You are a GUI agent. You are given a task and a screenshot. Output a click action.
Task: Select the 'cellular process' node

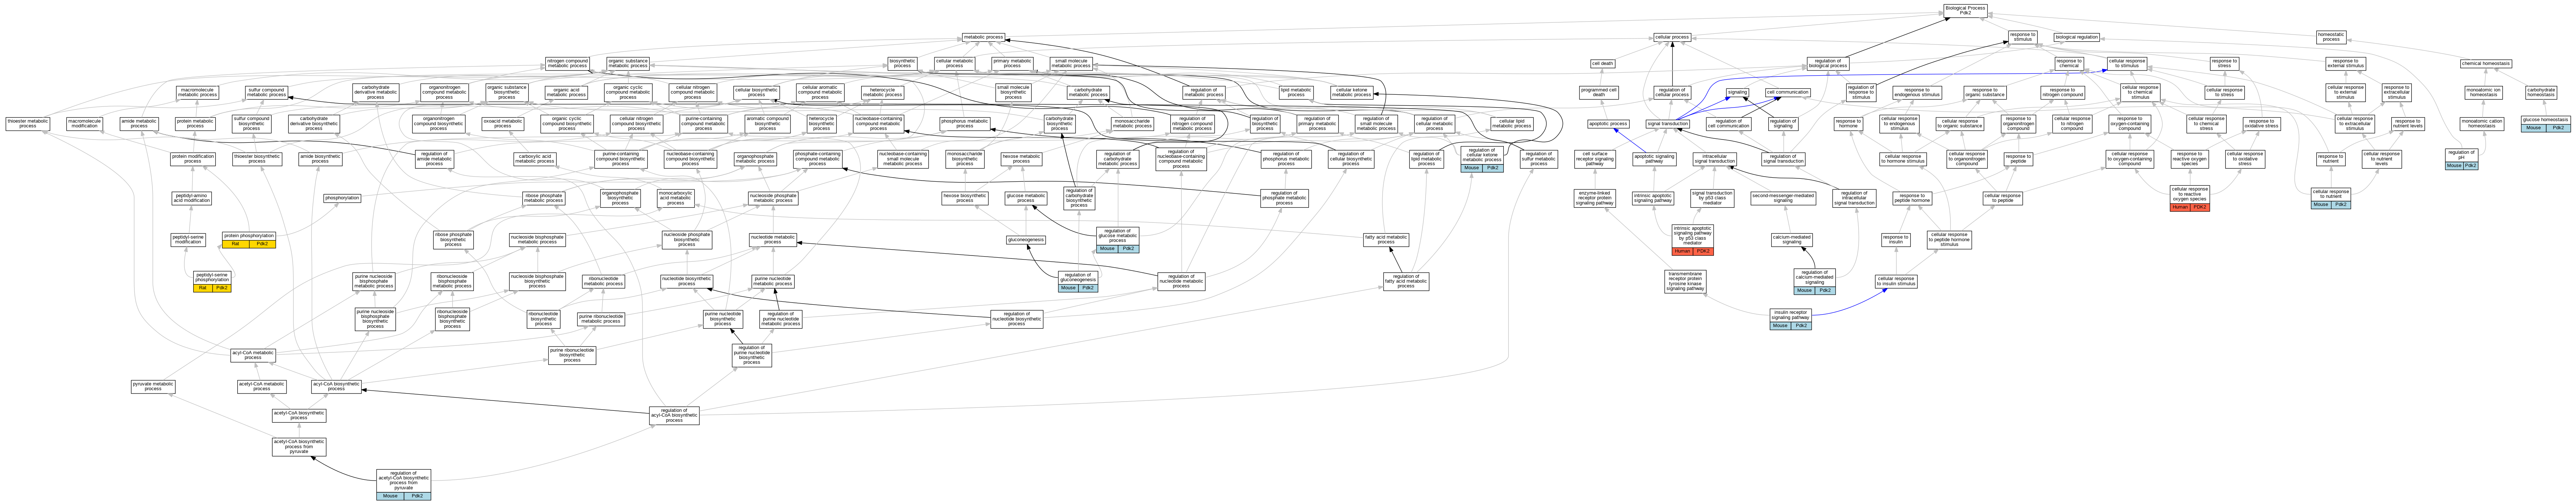pos(1672,37)
